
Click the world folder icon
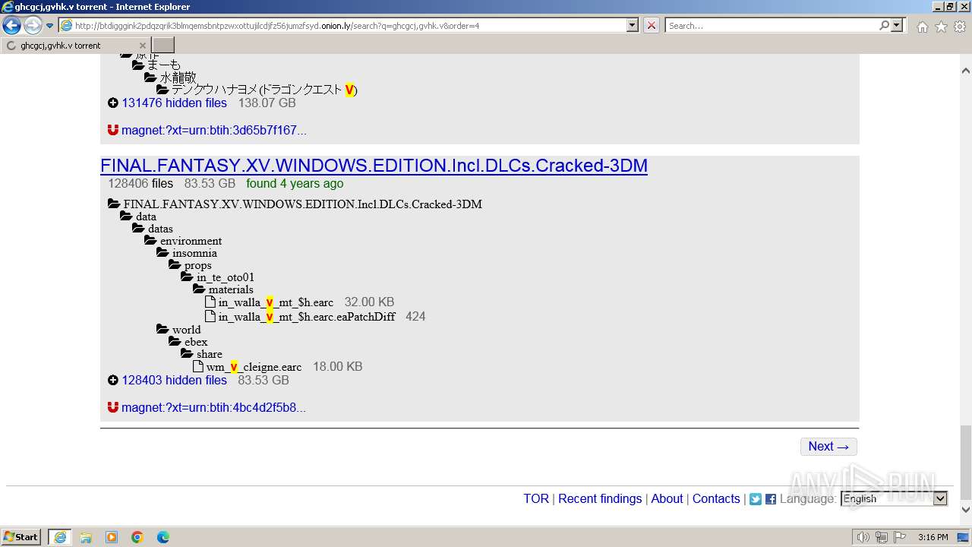[x=163, y=329]
